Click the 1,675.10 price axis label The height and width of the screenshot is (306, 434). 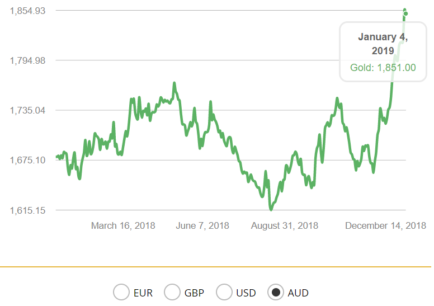28,160
